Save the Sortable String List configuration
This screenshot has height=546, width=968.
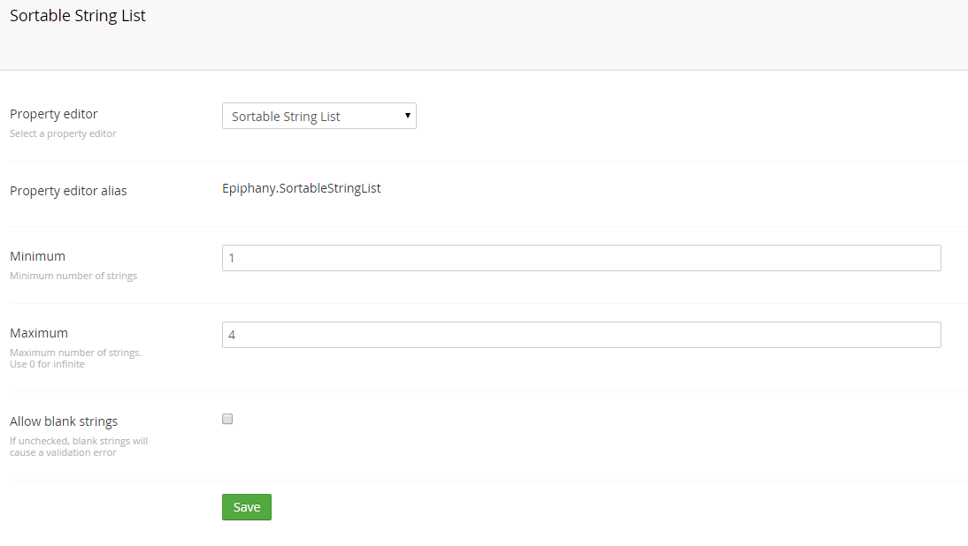[x=246, y=507]
